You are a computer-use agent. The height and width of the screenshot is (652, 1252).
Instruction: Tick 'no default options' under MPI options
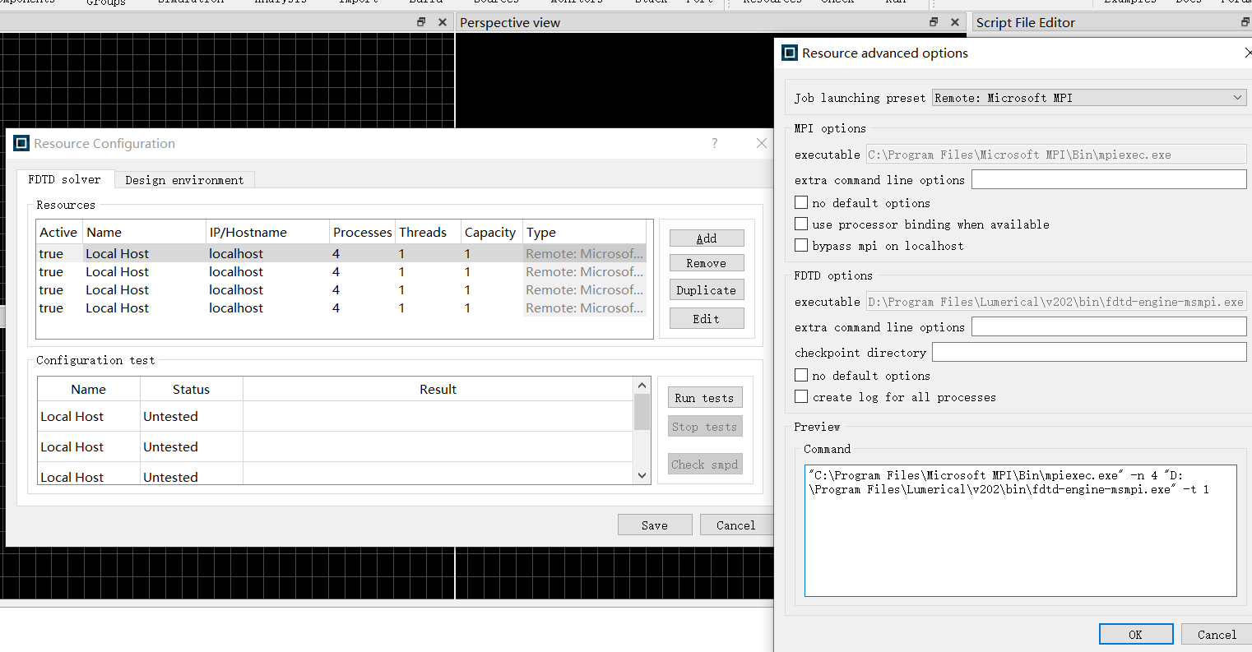pyautogui.click(x=801, y=202)
